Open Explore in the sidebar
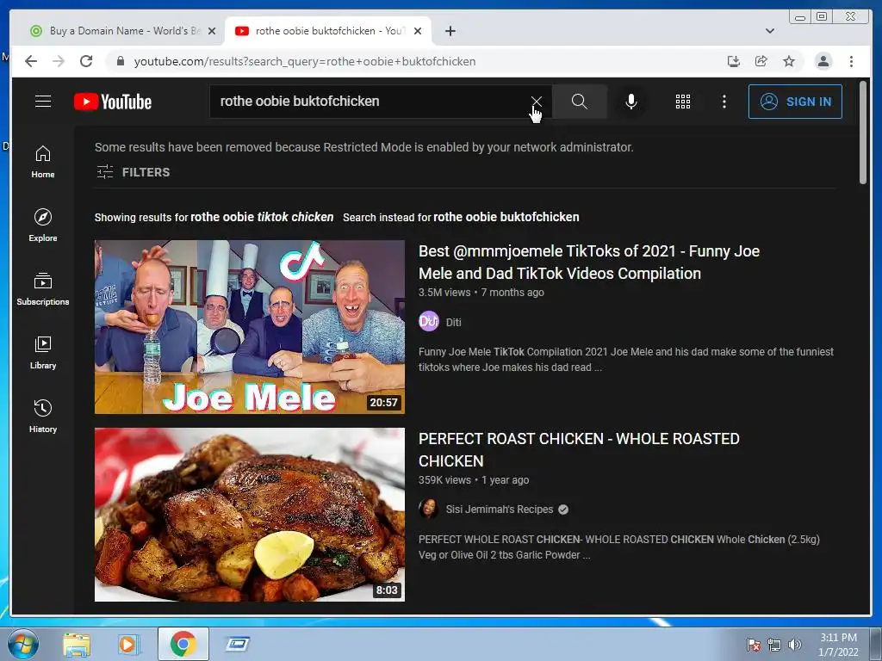The width and height of the screenshot is (882, 661). click(x=43, y=225)
